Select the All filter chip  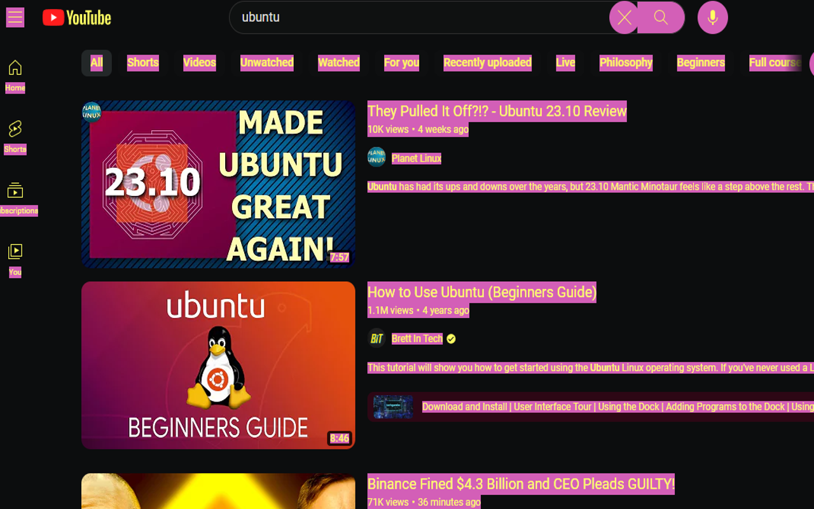point(97,63)
